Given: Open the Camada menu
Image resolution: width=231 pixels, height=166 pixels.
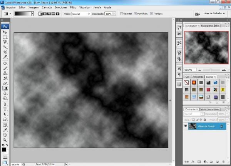Looking at the screenshot, I should point(47,7).
